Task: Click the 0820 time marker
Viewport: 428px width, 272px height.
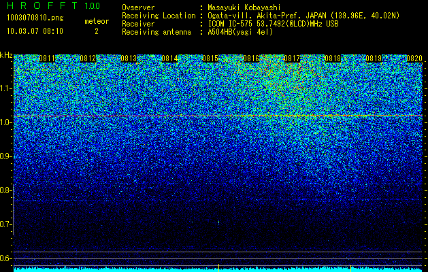Action: pyautogui.click(x=414, y=58)
